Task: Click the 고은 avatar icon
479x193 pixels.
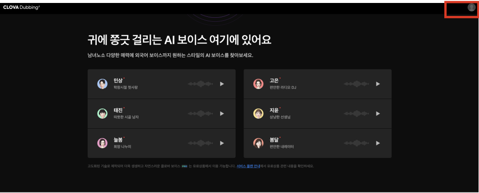Action: tap(258, 84)
